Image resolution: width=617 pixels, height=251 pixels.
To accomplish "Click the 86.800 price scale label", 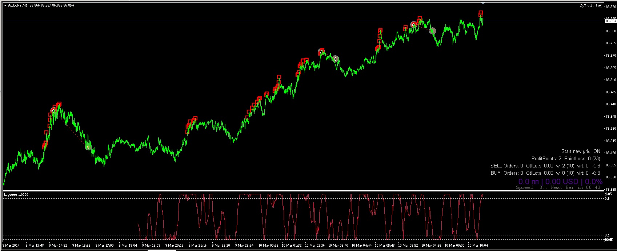I will 610,31.
